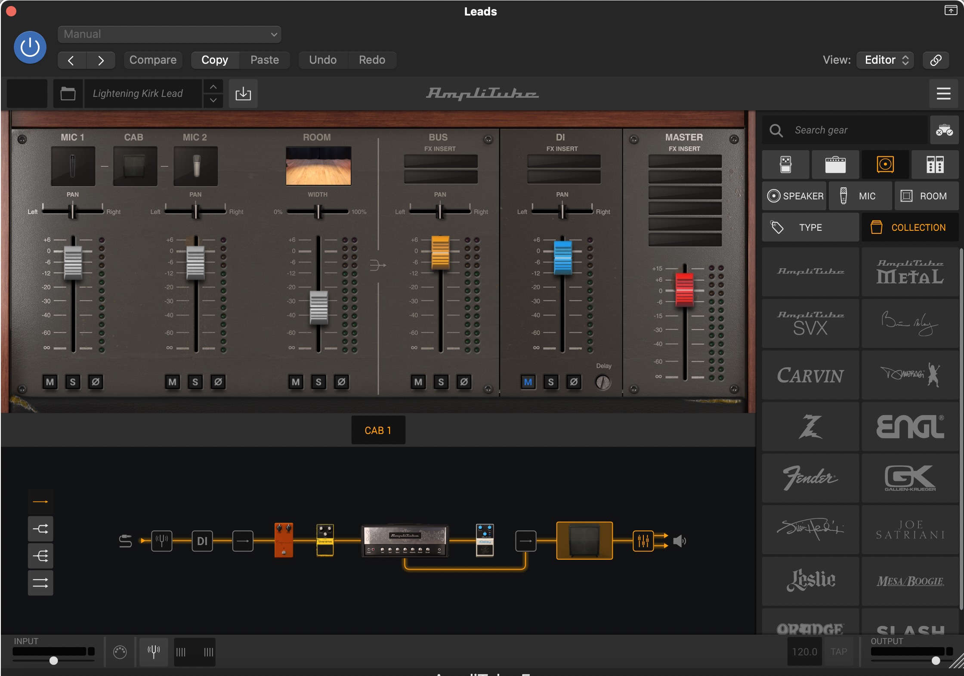Open the Custom Shop car icon
Screen dimensions: 964x676
tap(944, 130)
